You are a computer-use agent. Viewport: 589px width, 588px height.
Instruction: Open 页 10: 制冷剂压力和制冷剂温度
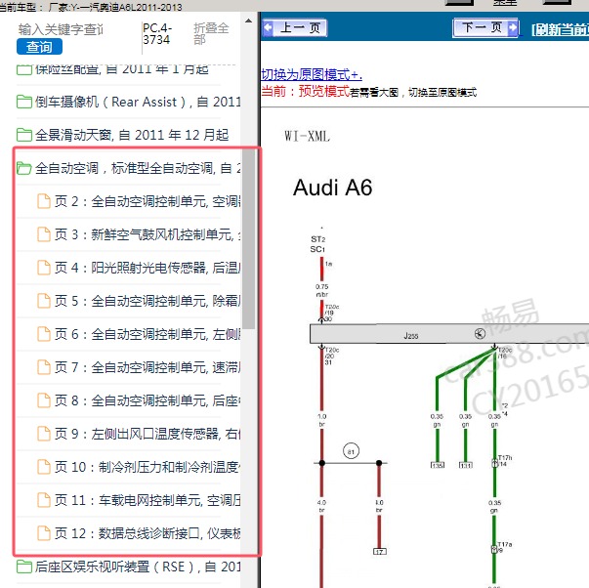147,467
